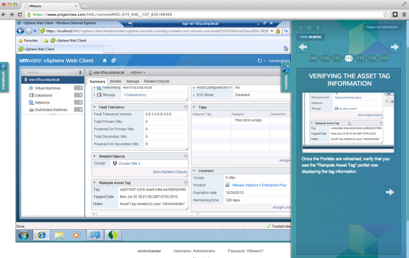Collapse the Tags section

(194, 107)
